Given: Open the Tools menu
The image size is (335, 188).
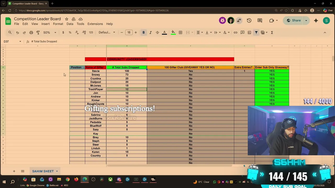Looking at the screenshot, I should pos(80,24).
